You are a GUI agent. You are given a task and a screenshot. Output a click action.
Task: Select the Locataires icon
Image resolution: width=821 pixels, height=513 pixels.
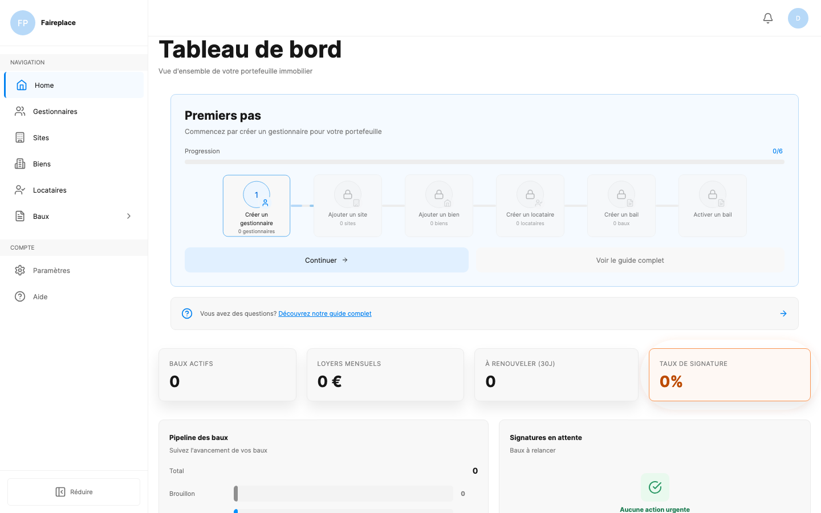pos(21,190)
